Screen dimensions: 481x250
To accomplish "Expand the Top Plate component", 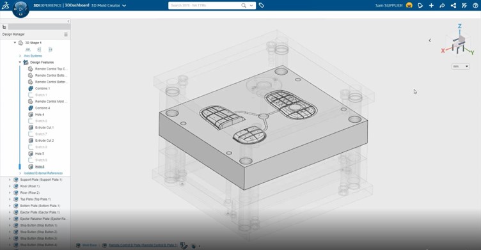I will pos(10,199).
